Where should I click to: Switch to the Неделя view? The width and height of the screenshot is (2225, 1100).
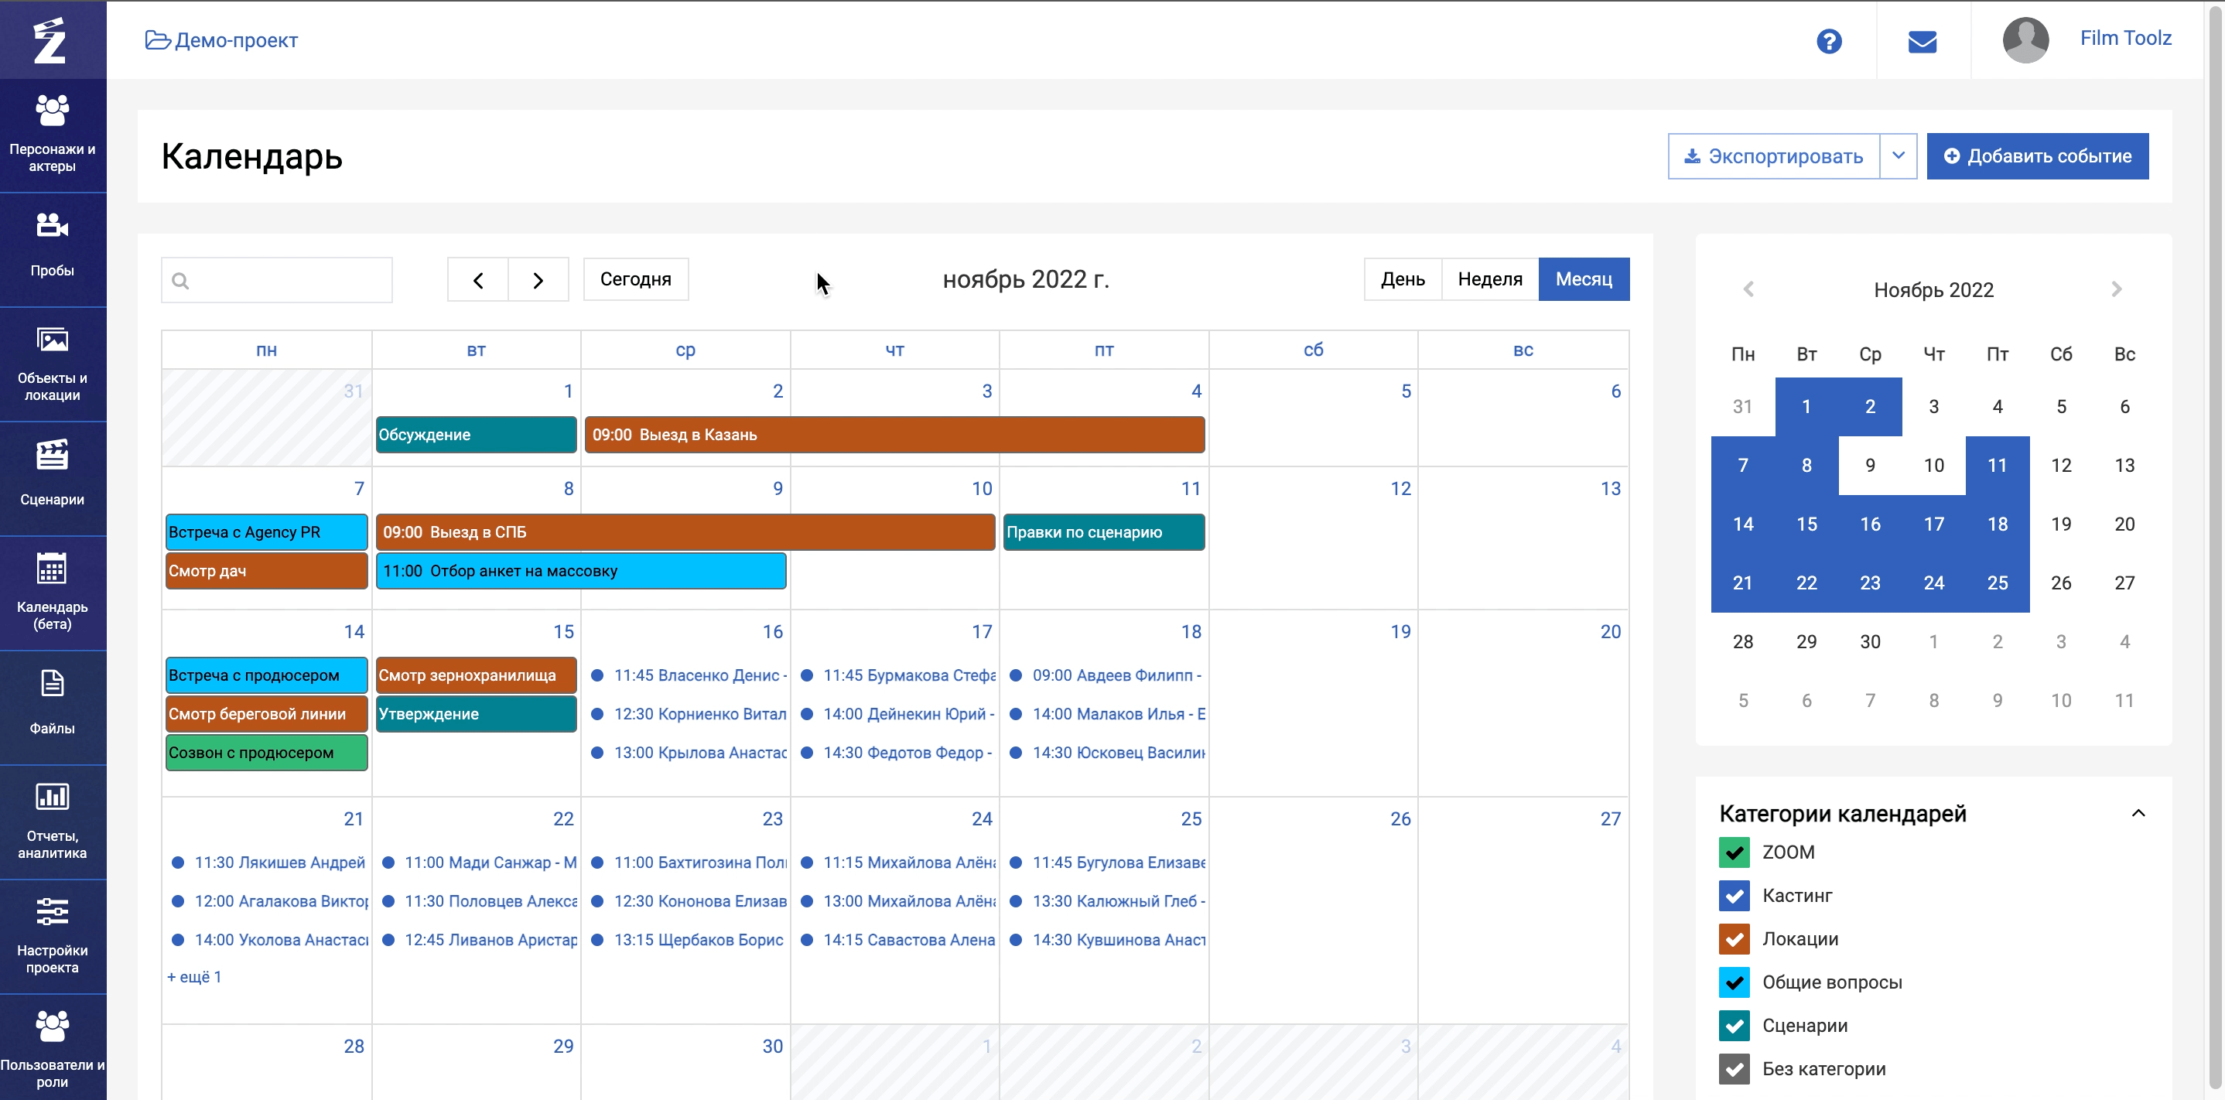click(x=1489, y=279)
